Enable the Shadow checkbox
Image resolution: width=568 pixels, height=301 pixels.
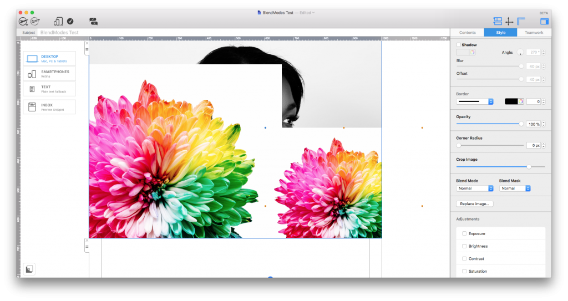pos(459,45)
